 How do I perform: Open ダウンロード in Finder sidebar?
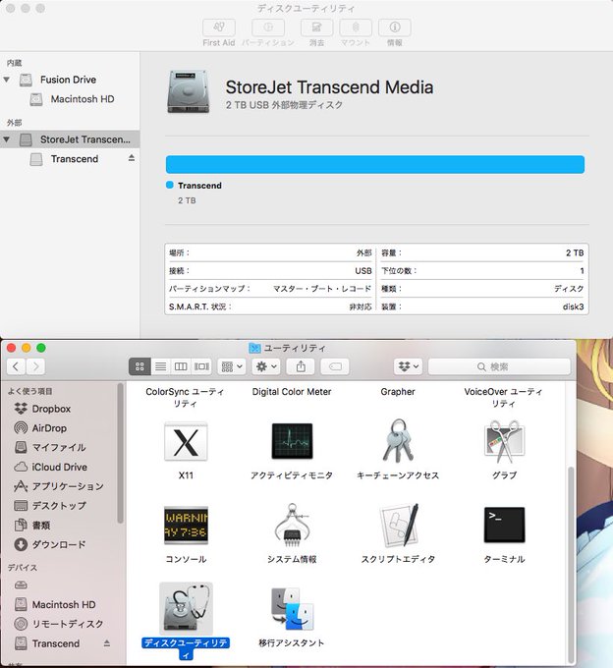tap(50, 544)
